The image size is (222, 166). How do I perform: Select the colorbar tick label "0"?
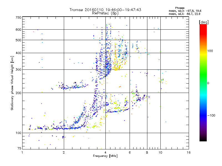[208, 83]
